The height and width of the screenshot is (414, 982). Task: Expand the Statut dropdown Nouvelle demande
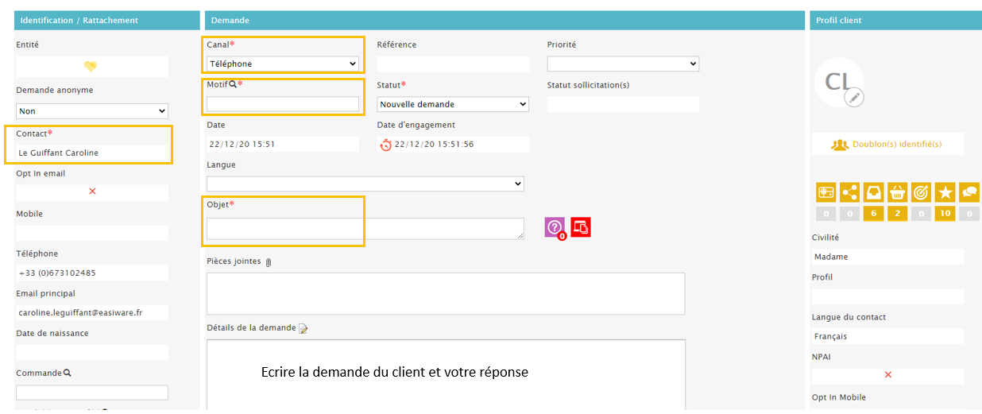point(453,104)
